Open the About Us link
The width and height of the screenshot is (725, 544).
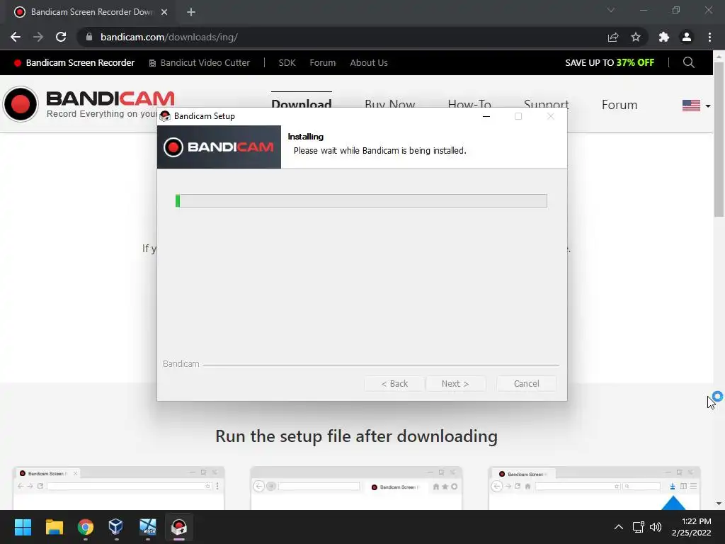pos(368,62)
